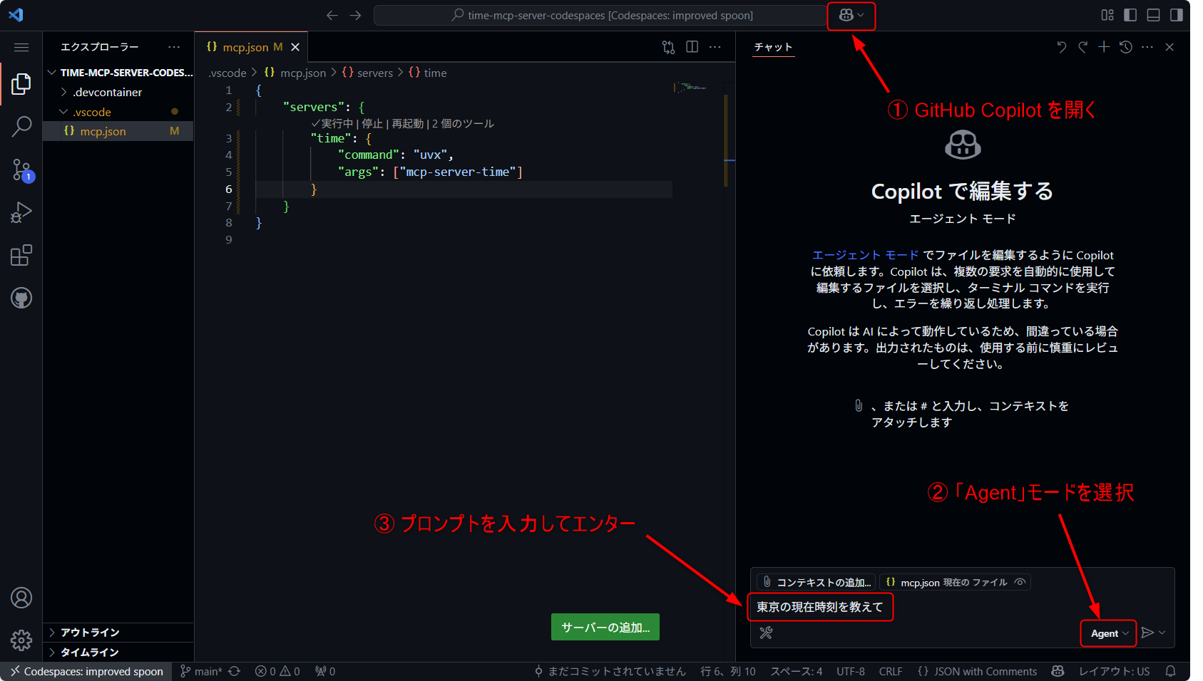
Task: Open the hamburger application menu
Action: click(21, 47)
